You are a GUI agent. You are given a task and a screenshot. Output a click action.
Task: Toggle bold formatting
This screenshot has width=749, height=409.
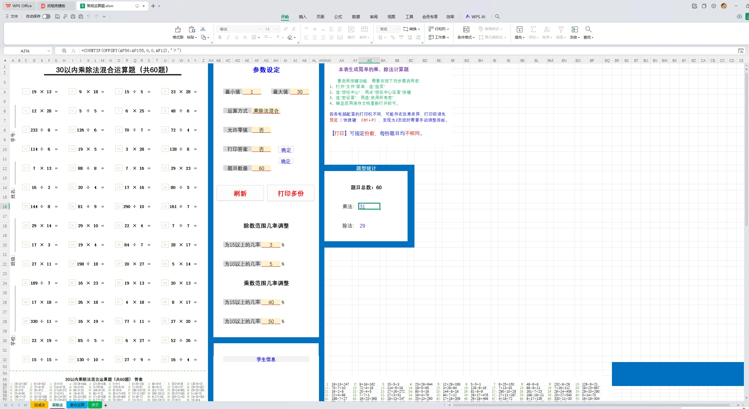220,37
